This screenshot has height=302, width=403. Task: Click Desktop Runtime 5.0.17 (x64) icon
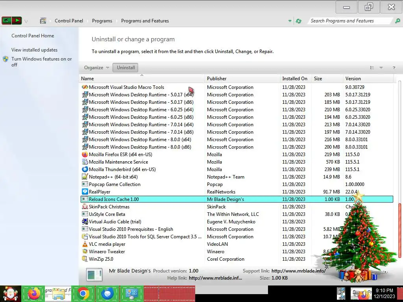(x=85, y=94)
